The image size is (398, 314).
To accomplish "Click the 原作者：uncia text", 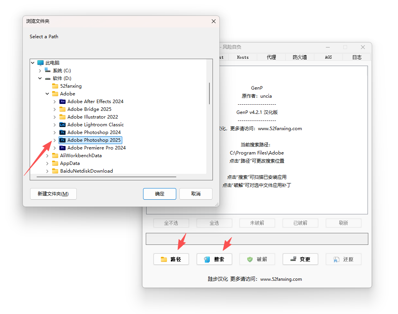I will click(x=256, y=96).
